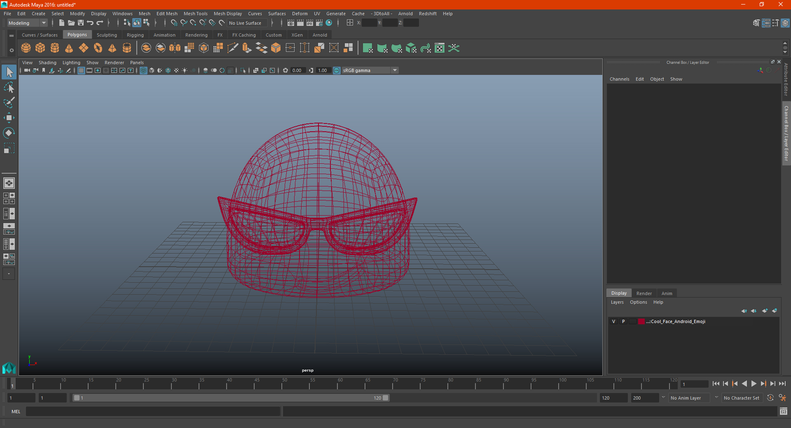791x428 pixels.
Task: Toggle P playback of Cool_Face_Android_Emoji layer
Action: 623,321
